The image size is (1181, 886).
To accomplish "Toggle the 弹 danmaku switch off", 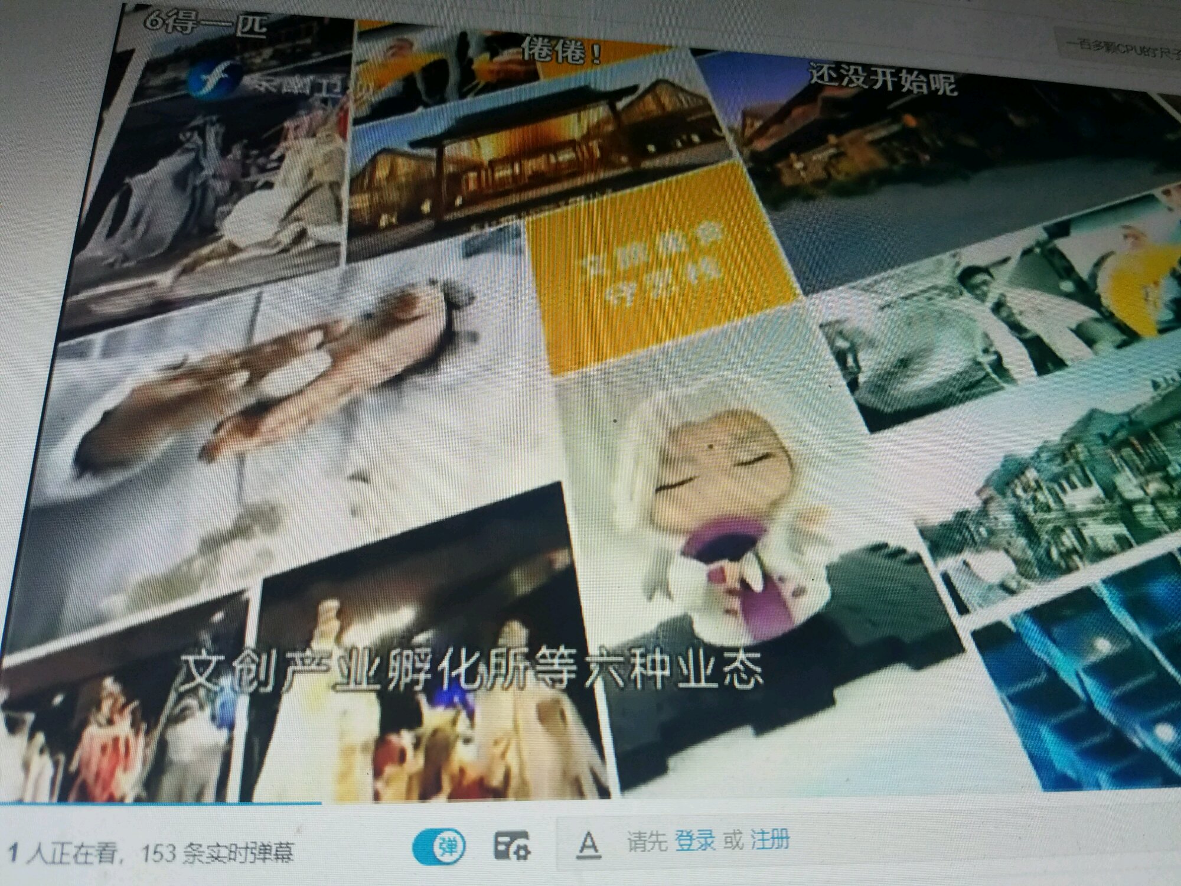I will pos(438,847).
